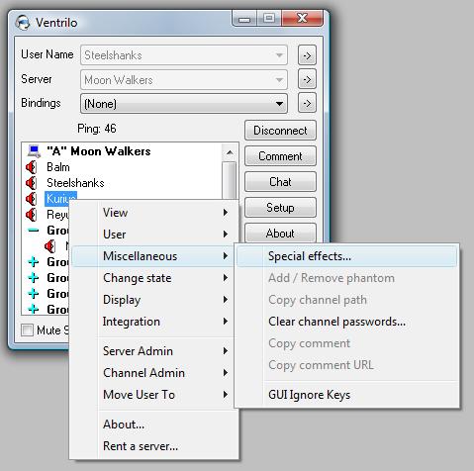The width and height of the screenshot is (474, 471).
Task: Open the User Name dropdown
Action: (x=184, y=55)
